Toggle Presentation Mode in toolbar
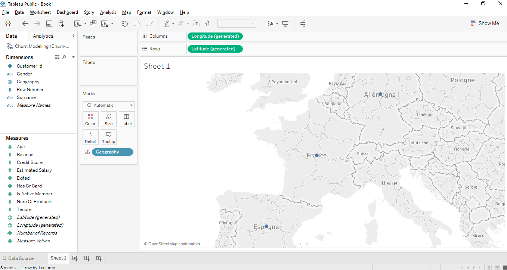Viewport: 507px width, 270px height. click(x=285, y=24)
